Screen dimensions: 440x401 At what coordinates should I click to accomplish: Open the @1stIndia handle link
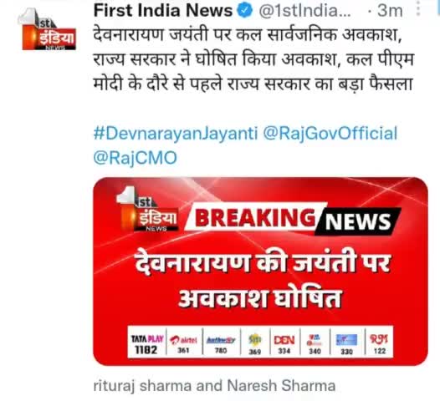tap(304, 11)
